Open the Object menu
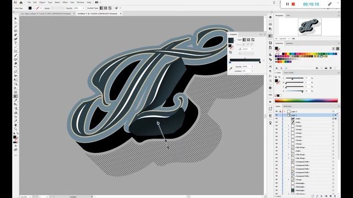Screen dimensions: 353x198 [42, 2]
